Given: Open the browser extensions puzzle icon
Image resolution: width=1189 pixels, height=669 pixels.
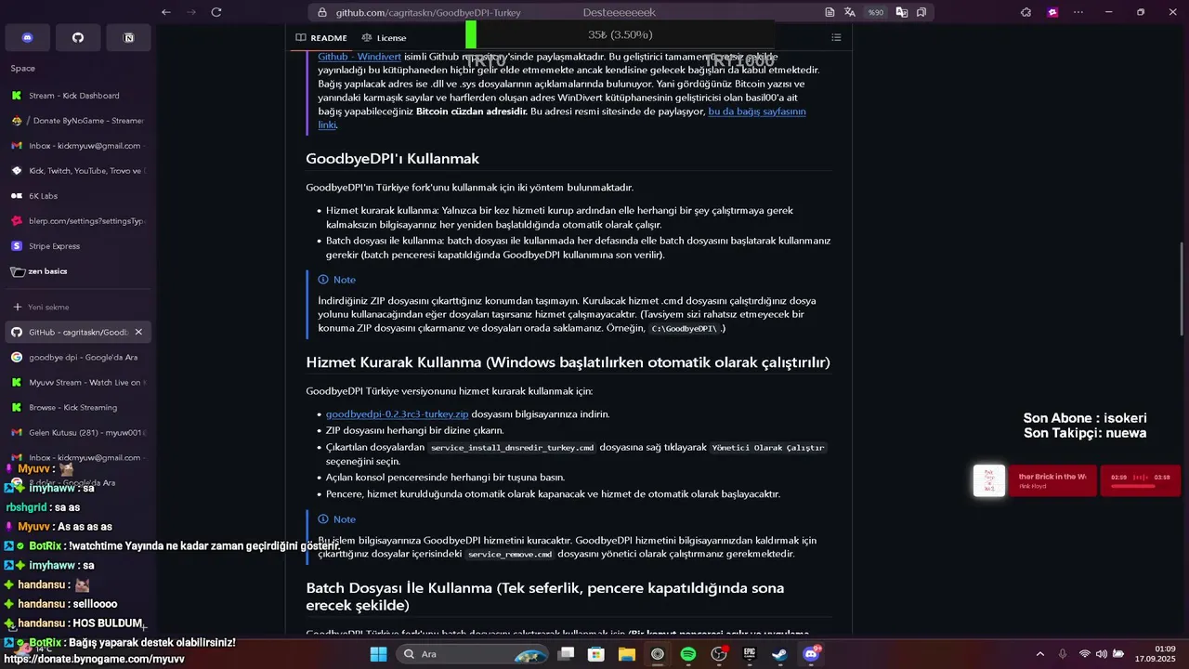Looking at the screenshot, I should coord(1026,12).
